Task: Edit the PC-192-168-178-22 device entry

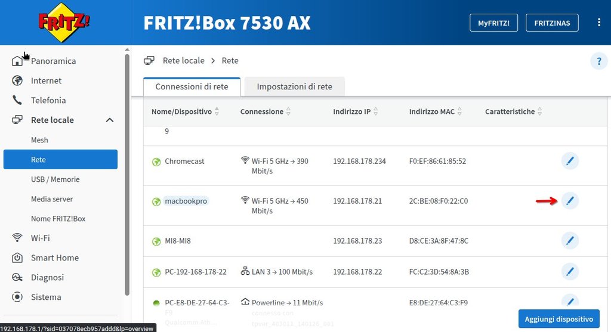Action: 570,271
